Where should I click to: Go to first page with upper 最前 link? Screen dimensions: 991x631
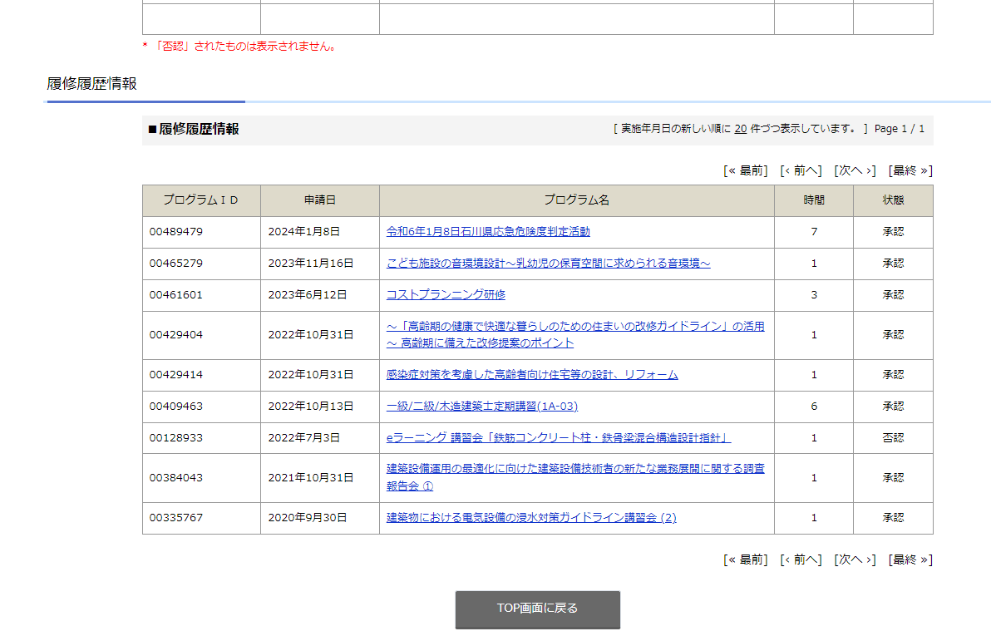pyautogui.click(x=745, y=170)
